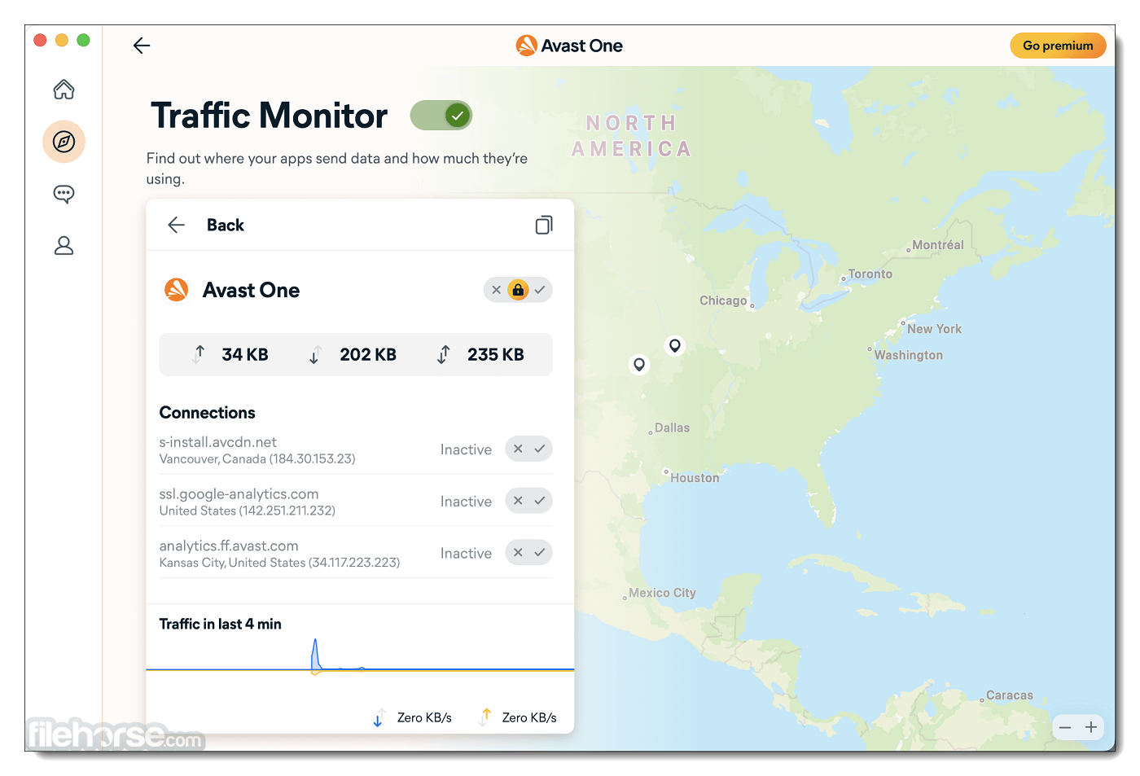The height and width of the screenshot is (776, 1140).
Task: Click the 235 KB combined total
Action: pyautogui.click(x=496, y=354)
